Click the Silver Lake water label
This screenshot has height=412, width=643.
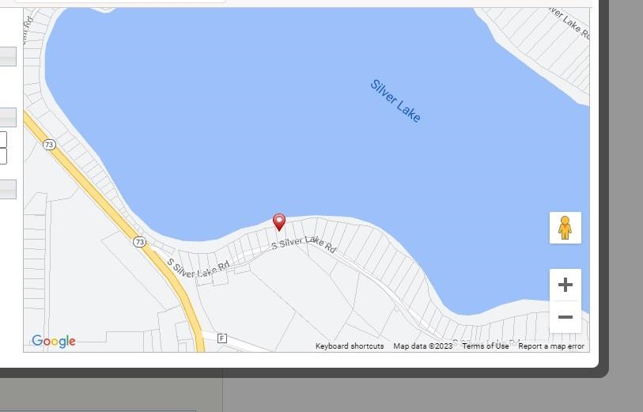pos(395,101)
